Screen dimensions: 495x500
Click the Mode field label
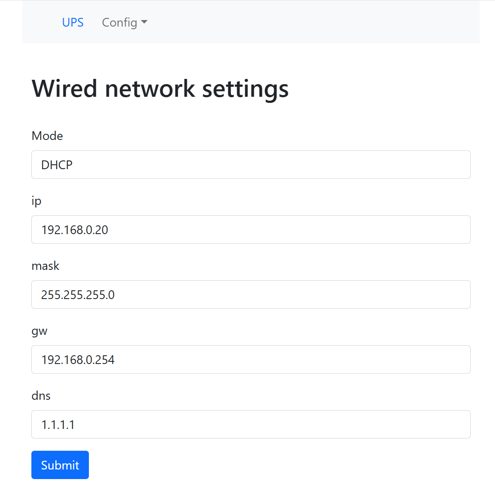(x=47, y=136)
